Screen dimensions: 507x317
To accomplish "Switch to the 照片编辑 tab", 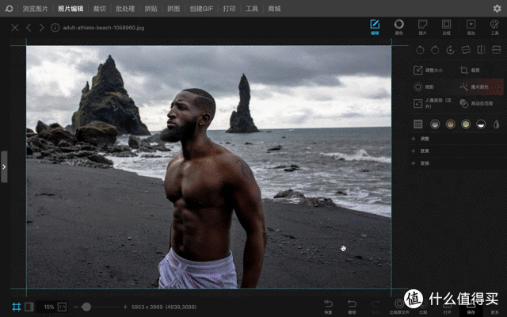I will pos(71,9).
